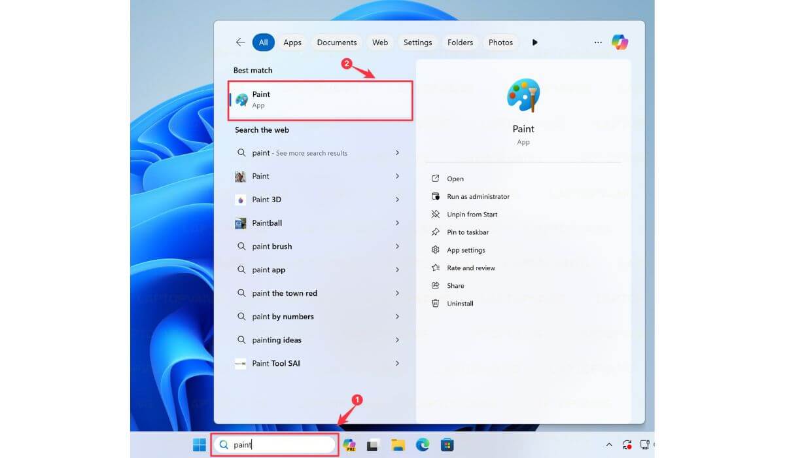Viewport: 785px width, 458px height.
Task: Click the Uninstall trash icon
Action: (x=436, y=304)
